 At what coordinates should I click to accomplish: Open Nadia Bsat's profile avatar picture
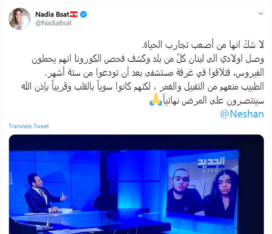(20, 19)
